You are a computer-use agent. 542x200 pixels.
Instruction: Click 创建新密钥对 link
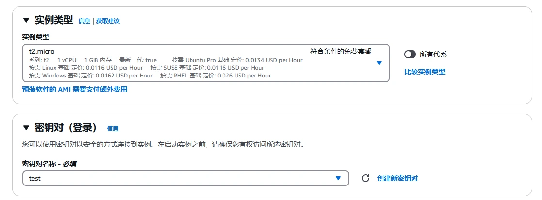coord(398,178)
